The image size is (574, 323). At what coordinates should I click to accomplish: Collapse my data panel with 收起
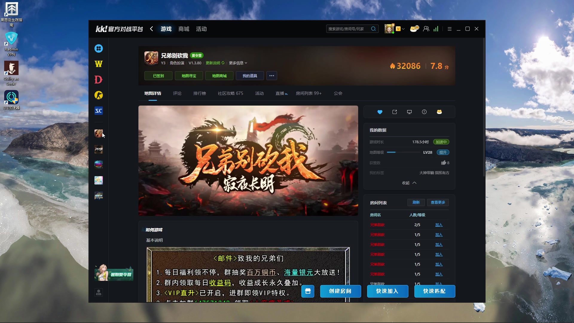409,183
